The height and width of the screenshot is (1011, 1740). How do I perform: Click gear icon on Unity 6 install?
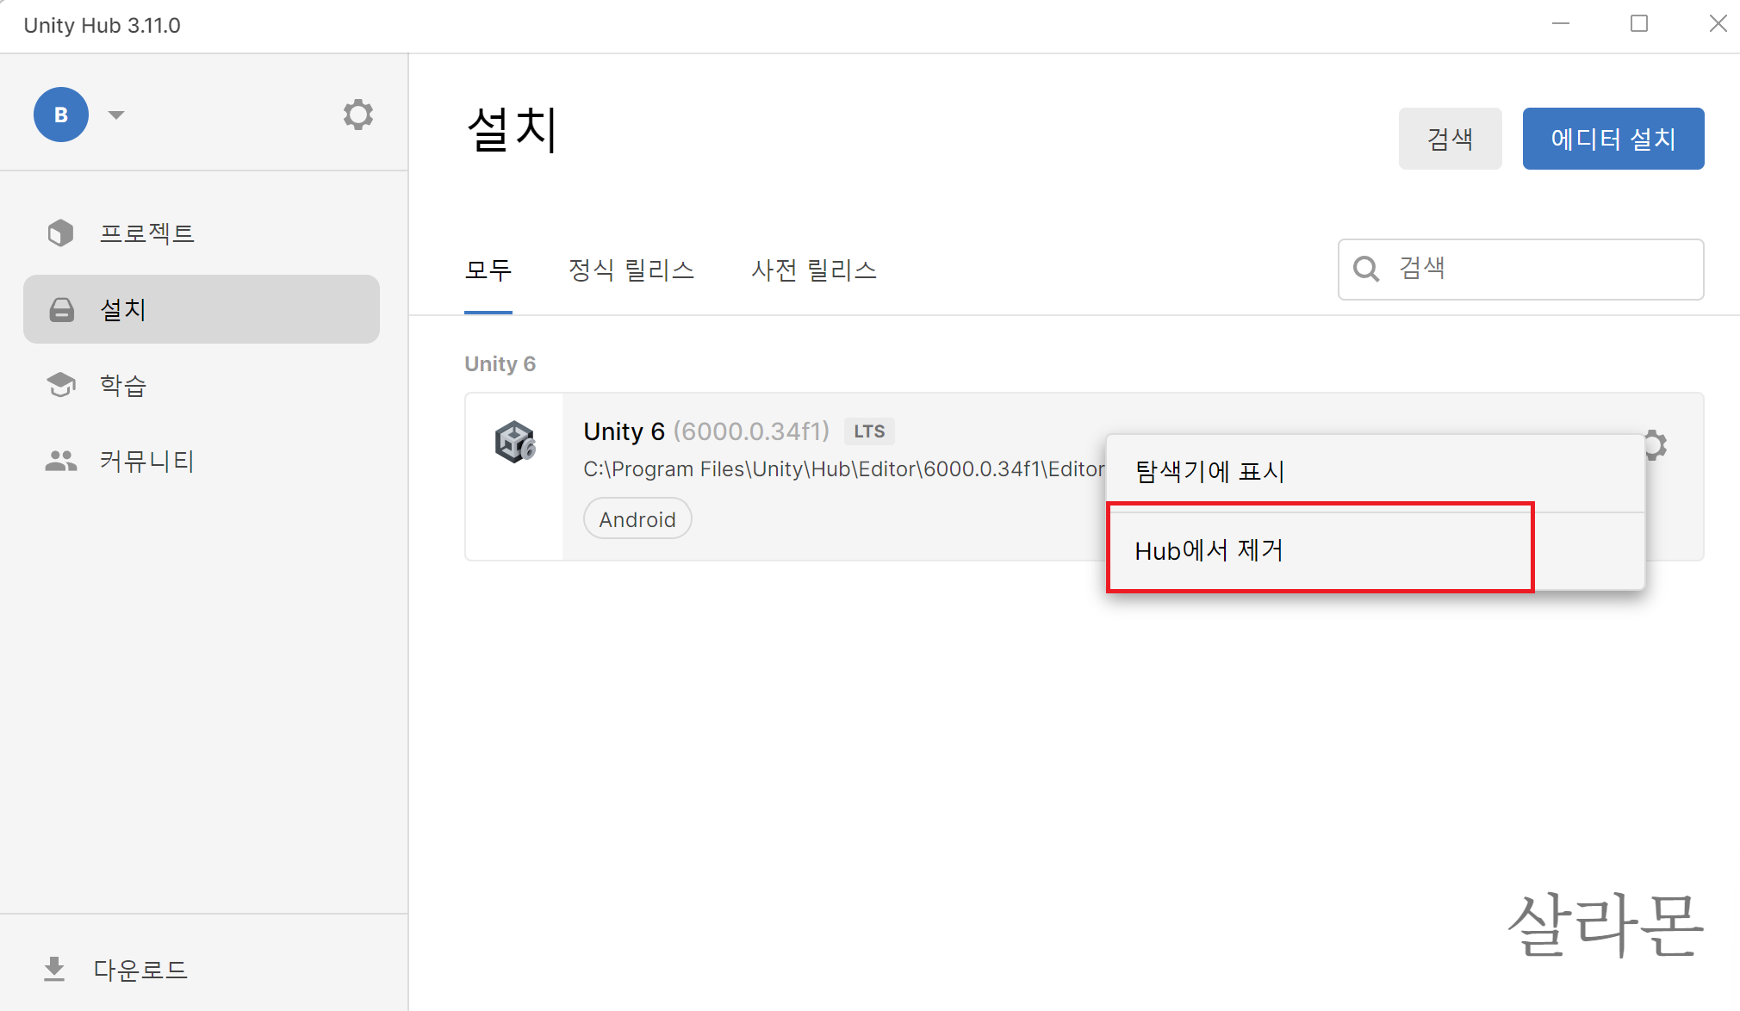[1655, 445]
